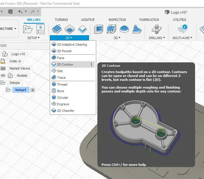Open the workspace switcher dropdown (ACTURE)
Viewport: 204px width, 179px height.
[8, 29]
